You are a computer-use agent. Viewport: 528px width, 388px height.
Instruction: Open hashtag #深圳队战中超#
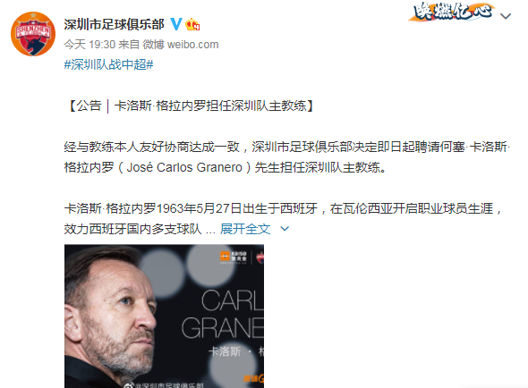(109, 64)
